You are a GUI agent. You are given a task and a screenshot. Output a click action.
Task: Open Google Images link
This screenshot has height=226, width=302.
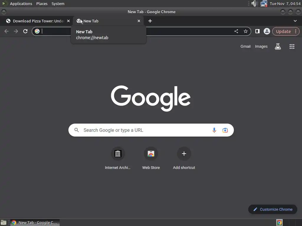click(261, 46)
